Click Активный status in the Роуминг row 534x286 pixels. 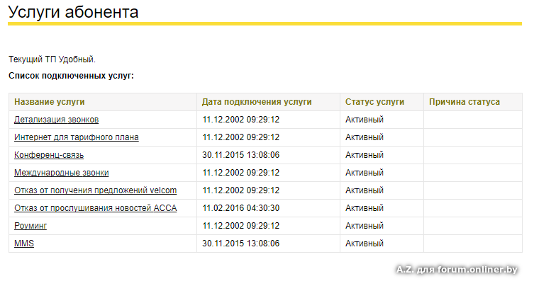pyautogui.click(x=365, y=226)
